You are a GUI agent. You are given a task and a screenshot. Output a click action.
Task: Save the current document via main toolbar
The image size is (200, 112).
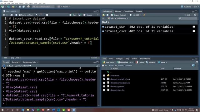coord(20,7)
